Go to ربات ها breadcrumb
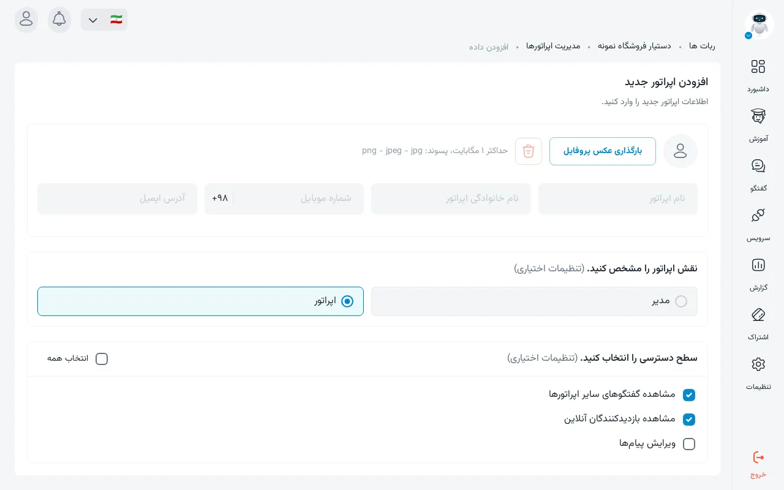The image size is (784, 490). tap(702, 46)
